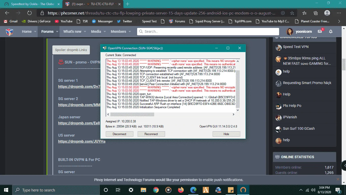Show hidden tray icons chevron
Image resolution: width=346 pixels, height=195 pixels.
(301, 190)
